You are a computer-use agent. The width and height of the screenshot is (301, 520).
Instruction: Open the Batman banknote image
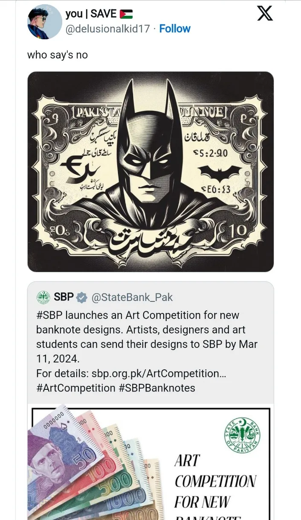click(x=150, y=172)
